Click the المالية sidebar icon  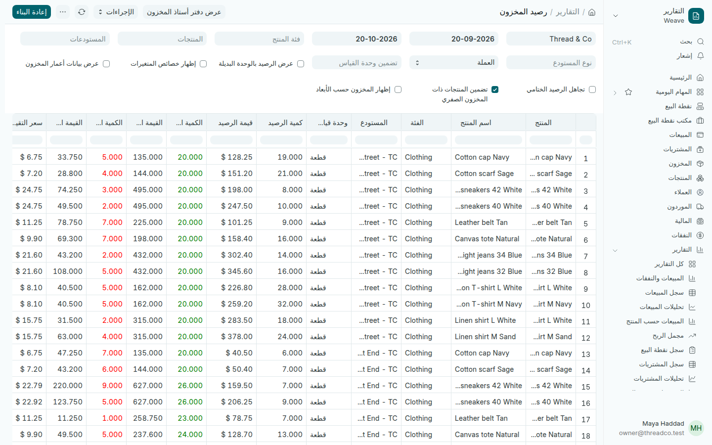pos(700,221)
